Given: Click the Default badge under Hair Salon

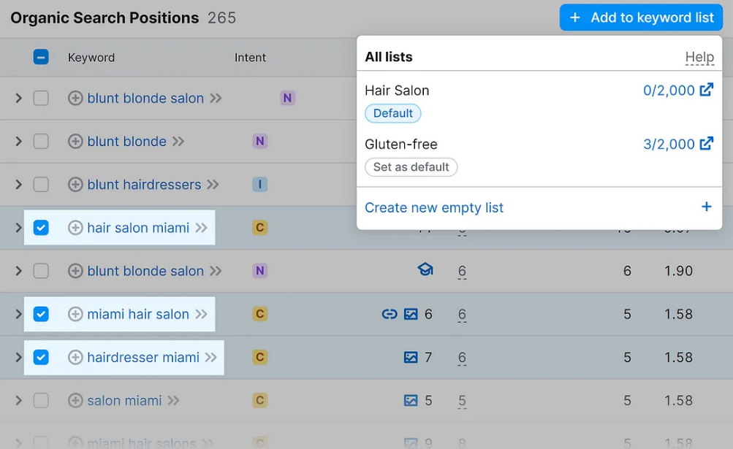Looking at the screenshot, I should (x=392, y=113).
